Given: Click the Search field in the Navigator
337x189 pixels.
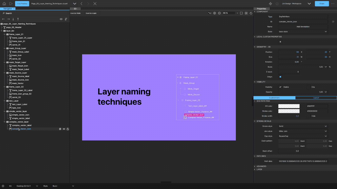Looking at the screenshot, I should click(x=34, y=13).
